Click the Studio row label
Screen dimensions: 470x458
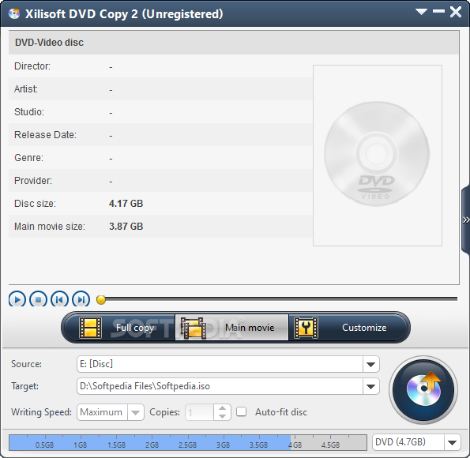pyautogui.click(x=29, y=112)
